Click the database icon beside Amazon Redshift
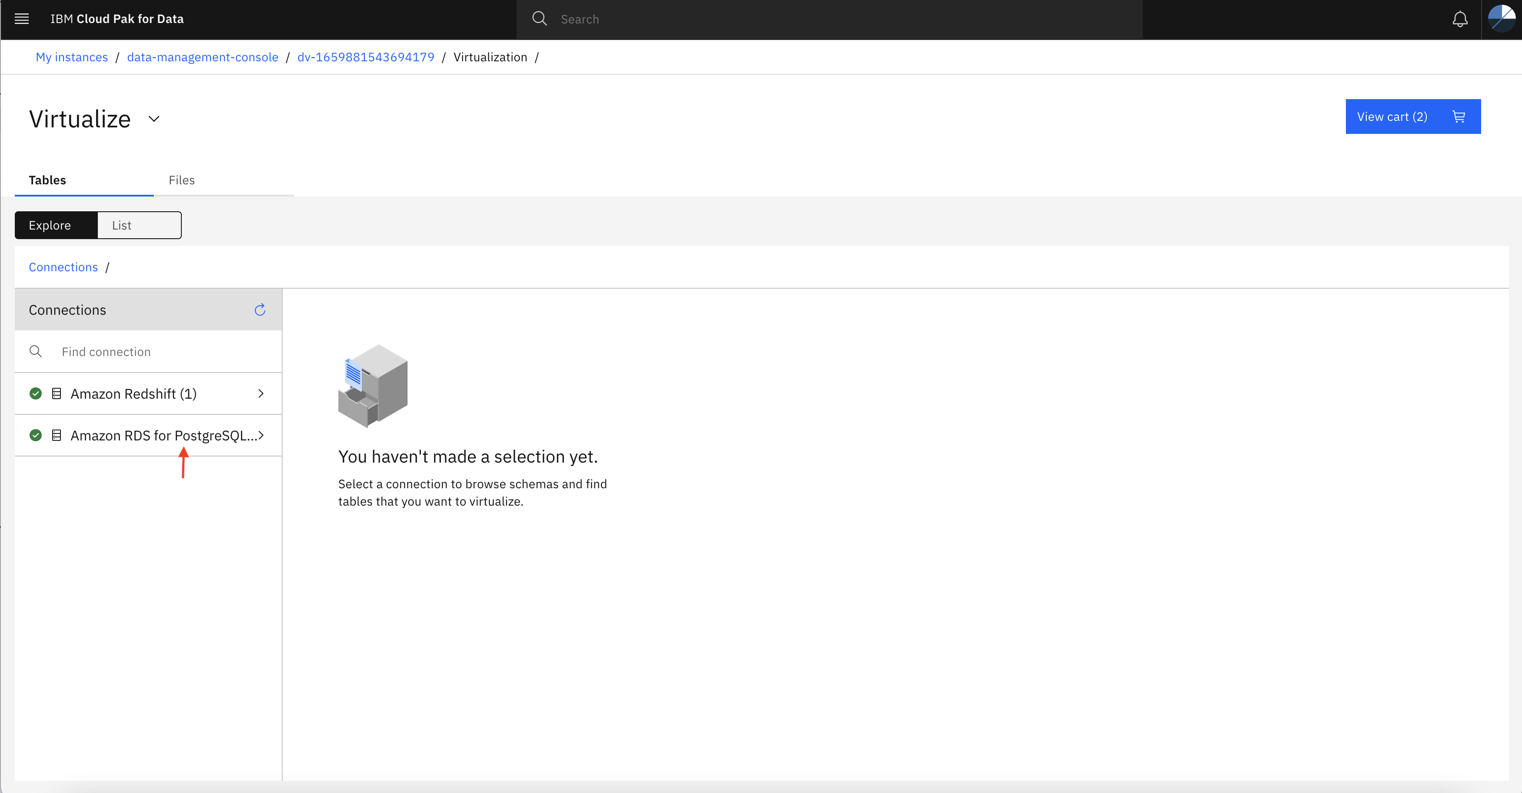This screenshot has width=1522, height=793. [x=57, y=393]
